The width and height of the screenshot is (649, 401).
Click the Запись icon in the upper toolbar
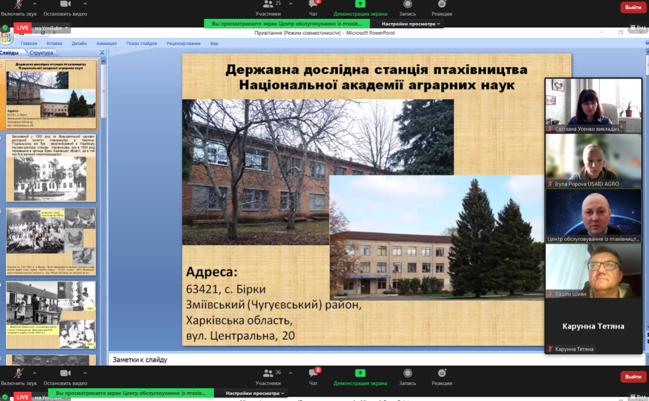point(408,4)
